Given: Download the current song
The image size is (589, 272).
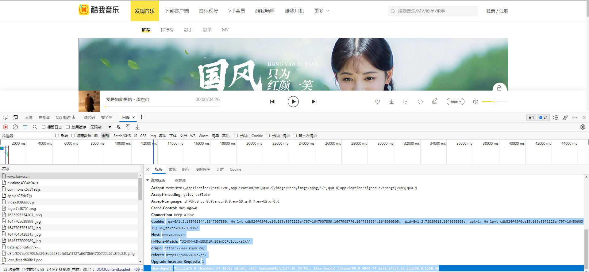Looking at the screenshot, I should point(391,102).
